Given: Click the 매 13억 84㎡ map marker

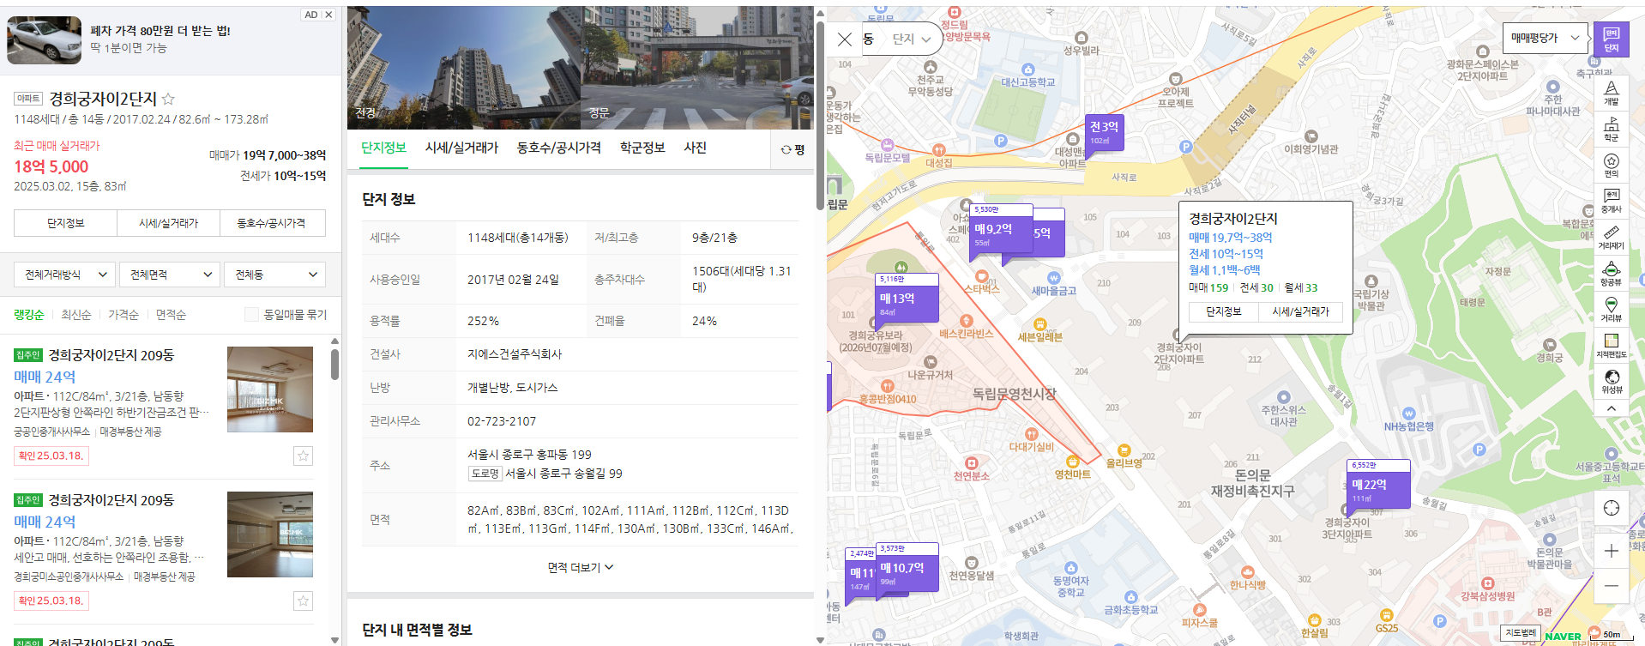Looking at the screenshot, I should point(907,303).
